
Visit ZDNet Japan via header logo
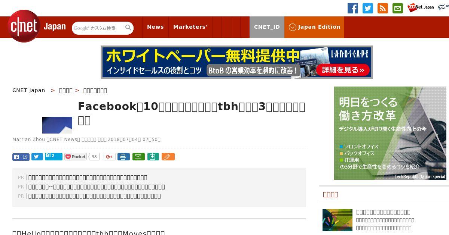pos(421,7)
